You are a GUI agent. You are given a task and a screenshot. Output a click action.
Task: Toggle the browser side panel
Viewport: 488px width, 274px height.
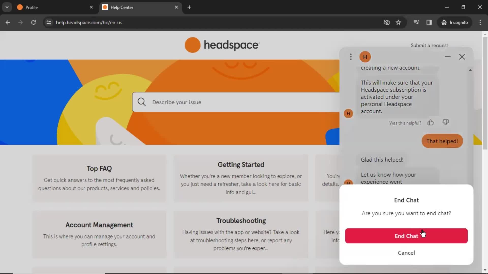point(429,22)
